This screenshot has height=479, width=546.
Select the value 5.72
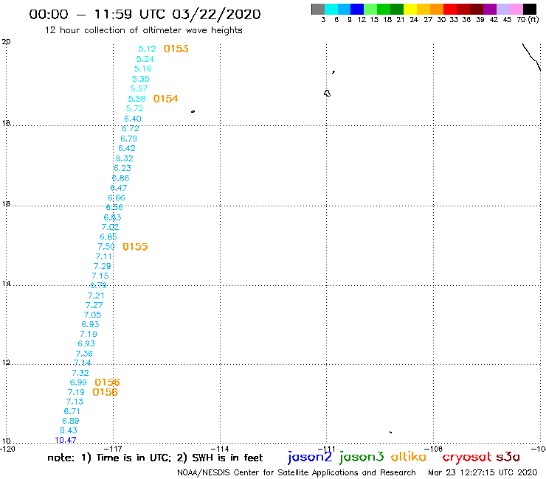135,108
